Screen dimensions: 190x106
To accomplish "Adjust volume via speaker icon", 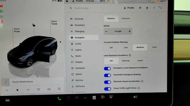I will click(x=135, y=97).
